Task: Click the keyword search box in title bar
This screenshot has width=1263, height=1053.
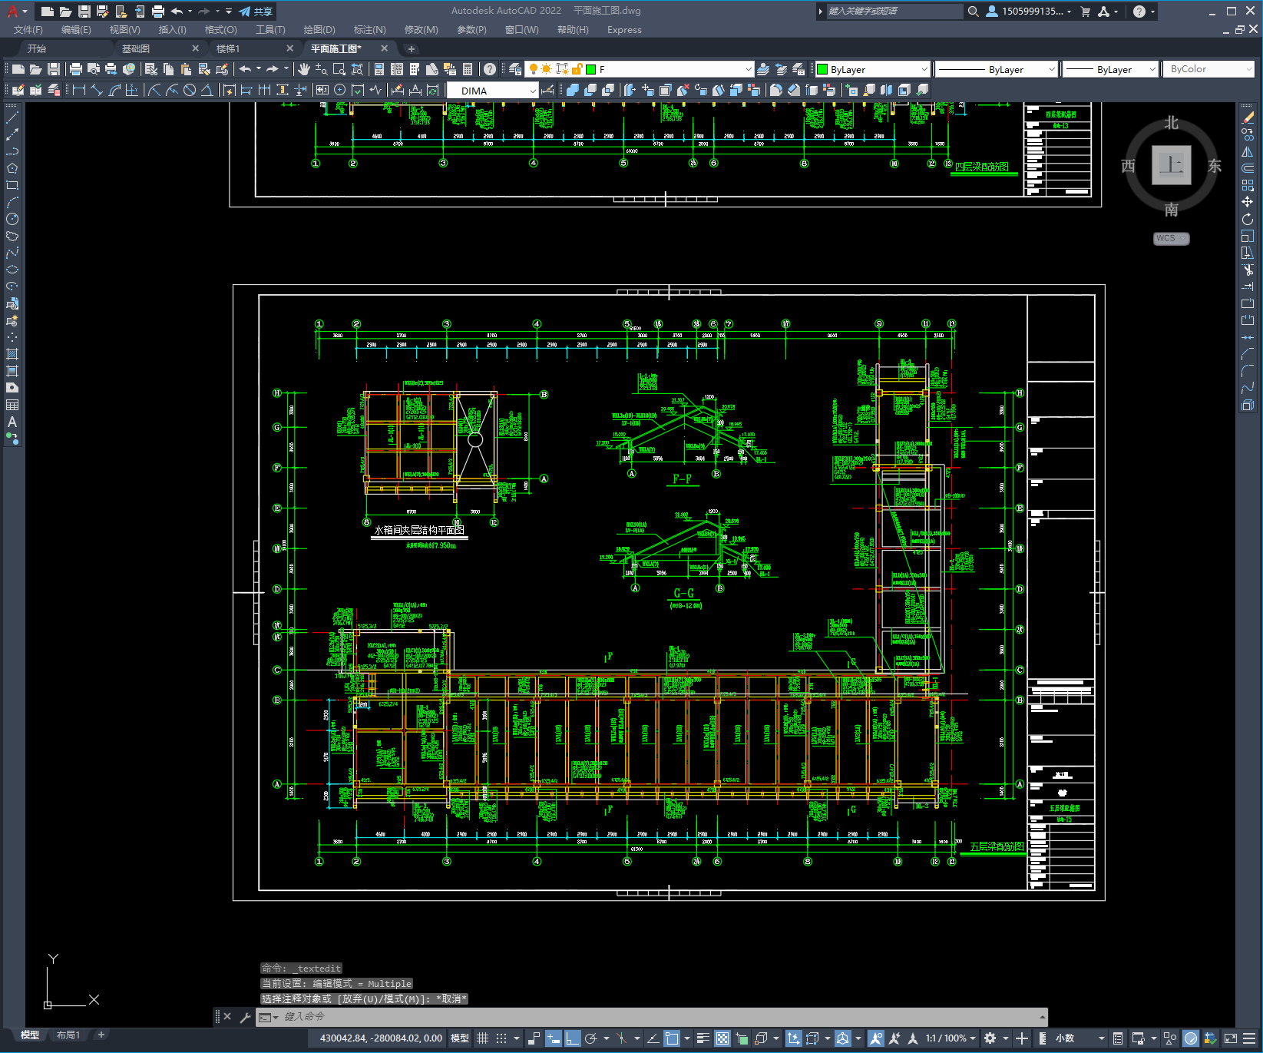Action: (x=894, y=11)
